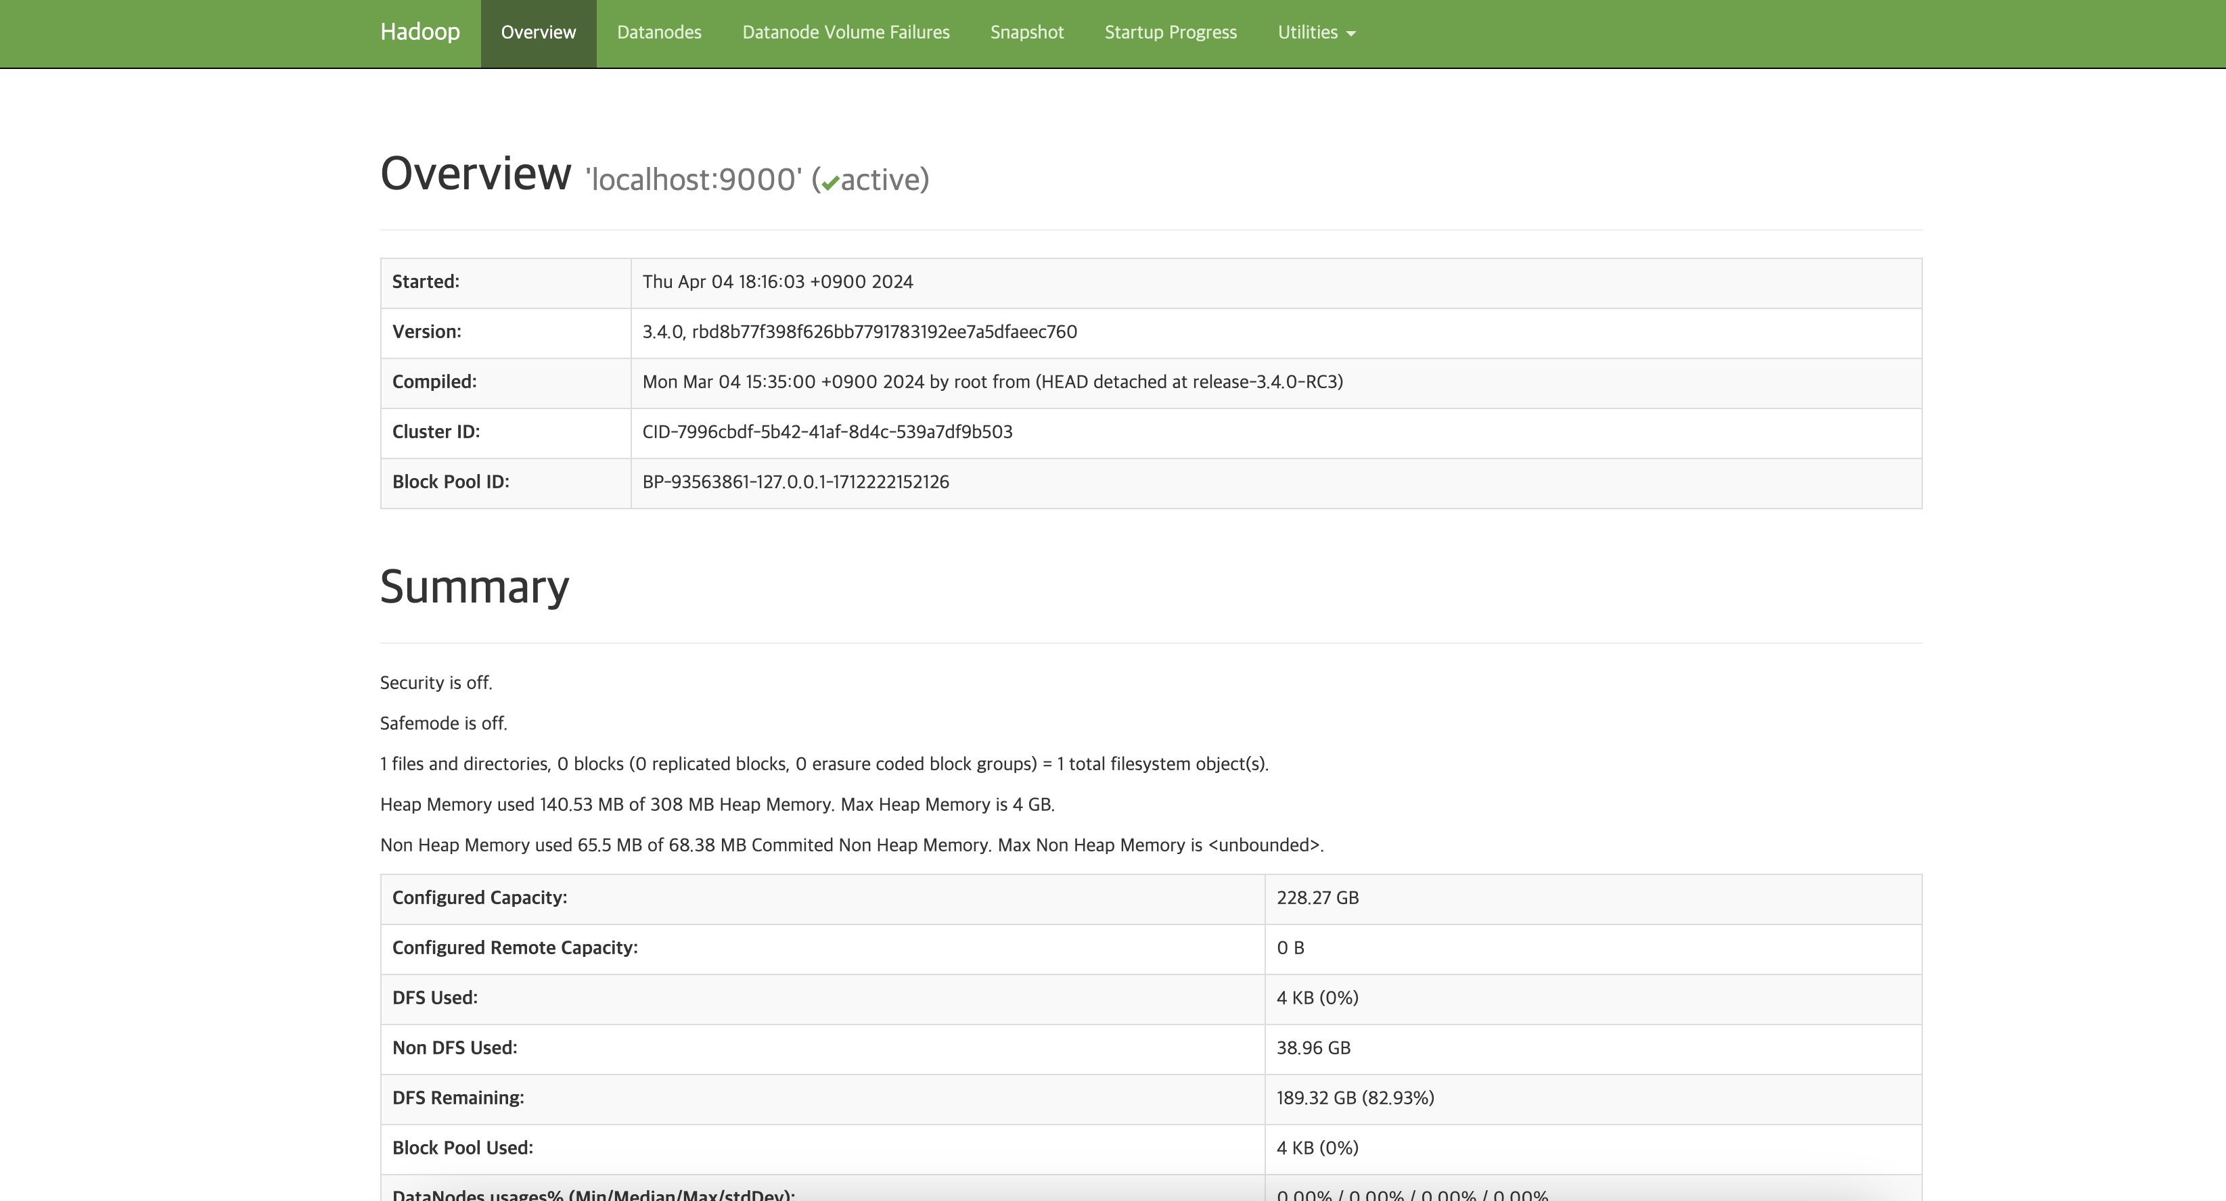2226x1201 pixels.
Task: Expand the Utilities dropdown menu
Action: [1307, 33]
